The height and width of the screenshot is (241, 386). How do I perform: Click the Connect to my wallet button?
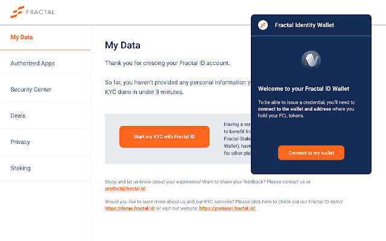[x=311, y=153]
